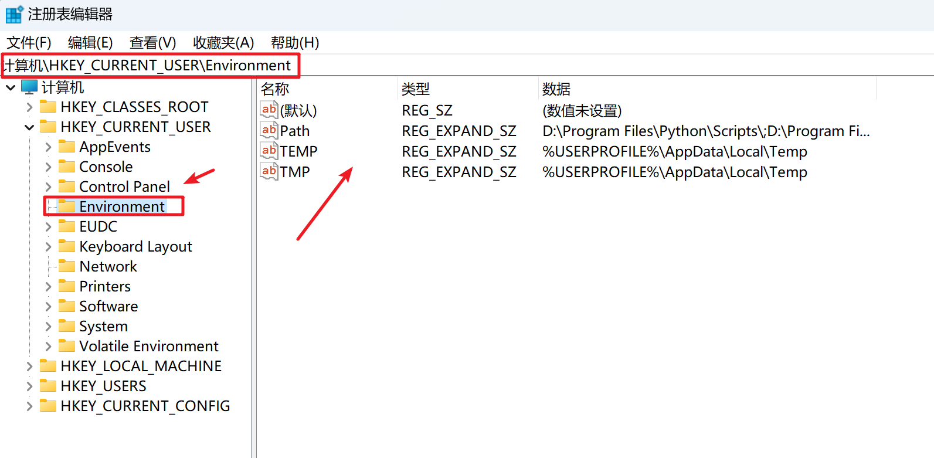Click the REG_EXPAND_SZ type in the TMP row
This screenshot has width=934, height=458.
tap(458, 172)
